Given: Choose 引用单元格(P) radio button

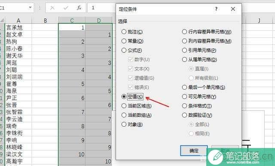Looking at the screenshot, I should click(x=199, y=50).
